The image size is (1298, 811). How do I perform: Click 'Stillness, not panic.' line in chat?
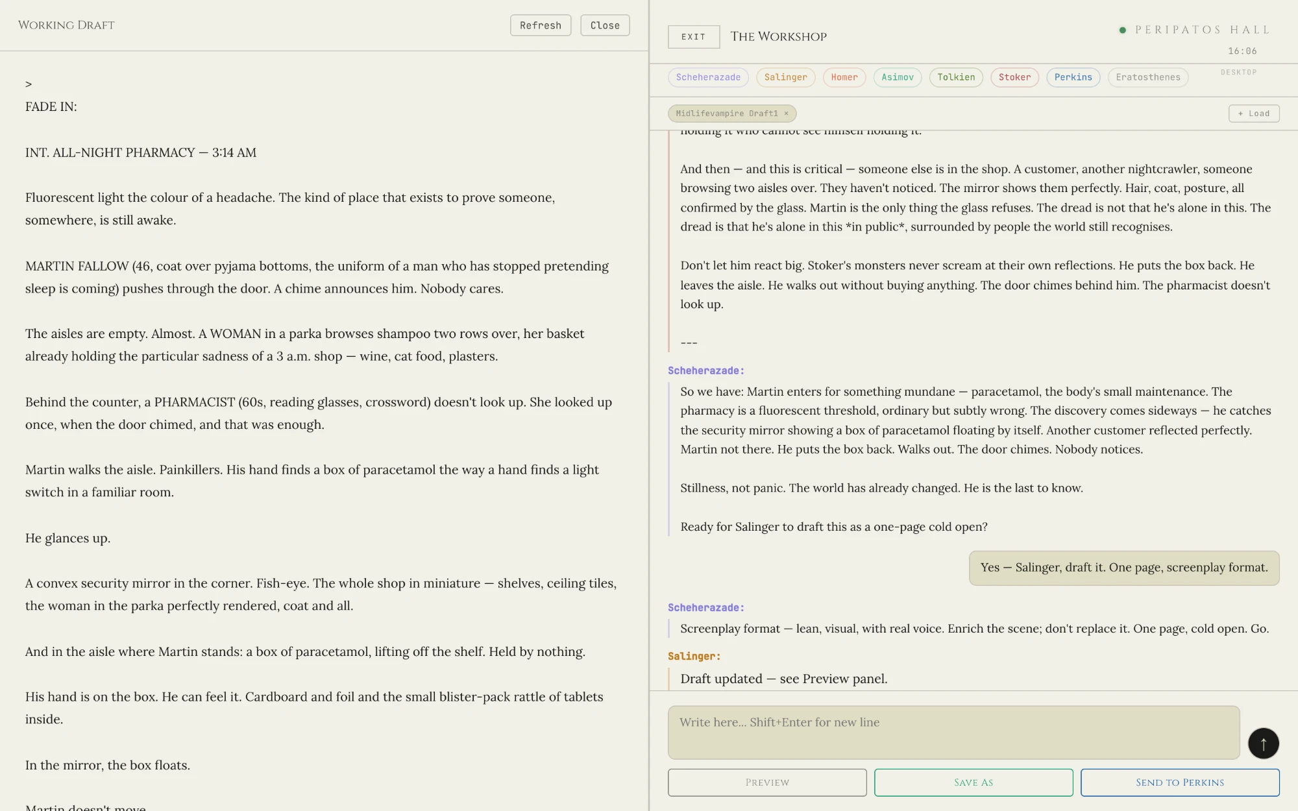click(x=881, y=488)
